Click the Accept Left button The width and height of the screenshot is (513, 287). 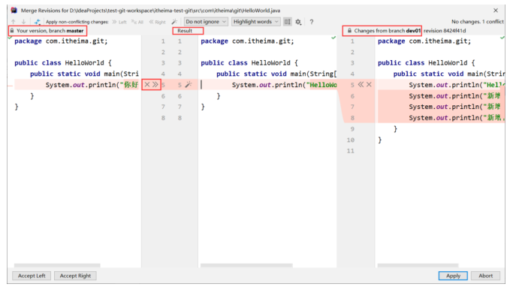(x=32, y=276)
